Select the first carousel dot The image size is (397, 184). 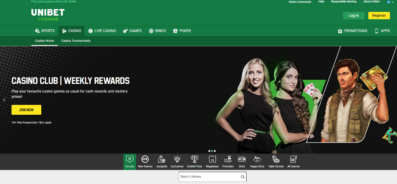tap(209, 151)
